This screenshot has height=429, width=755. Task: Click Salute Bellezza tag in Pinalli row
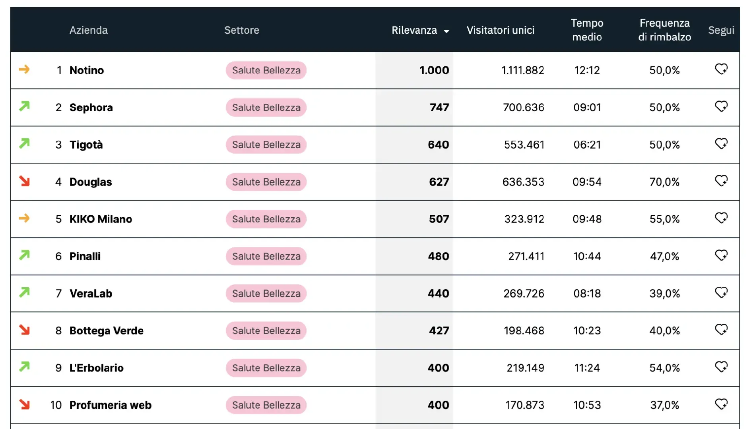[266, 256]
